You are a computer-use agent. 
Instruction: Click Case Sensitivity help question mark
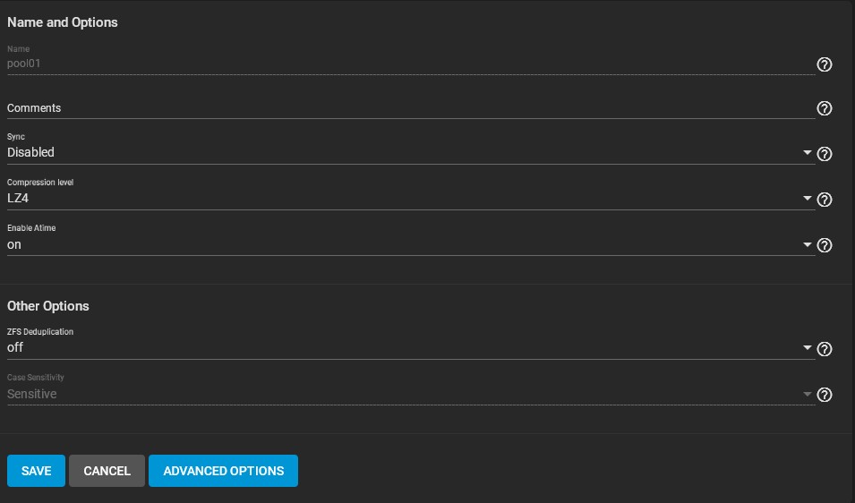[x=824, y=395]
